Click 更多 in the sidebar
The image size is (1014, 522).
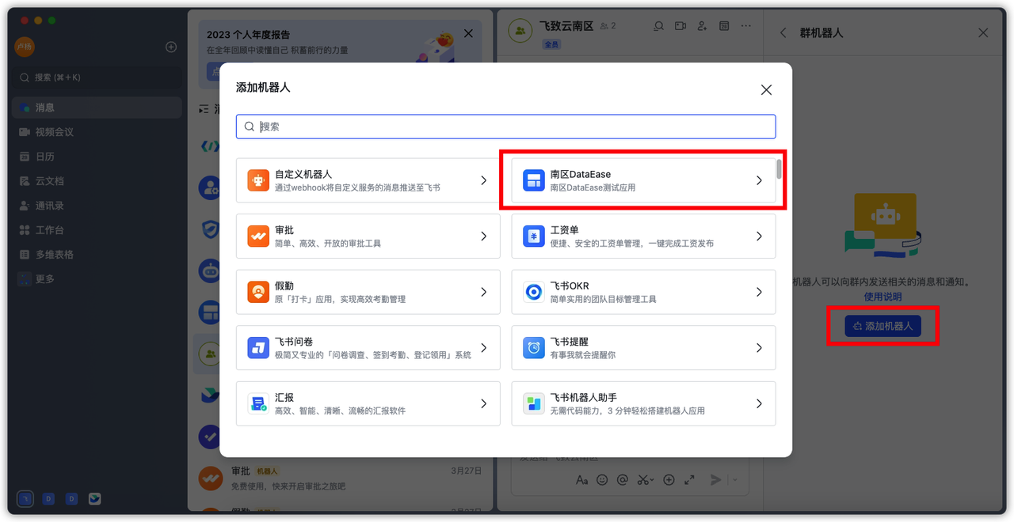[x=97, y=279]
